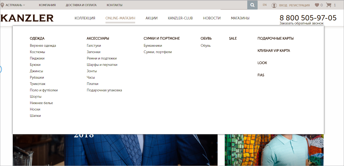Viewport: 344px width, 166px height.
Task: Click the search magnifier icon
Action: coord(252,5)
